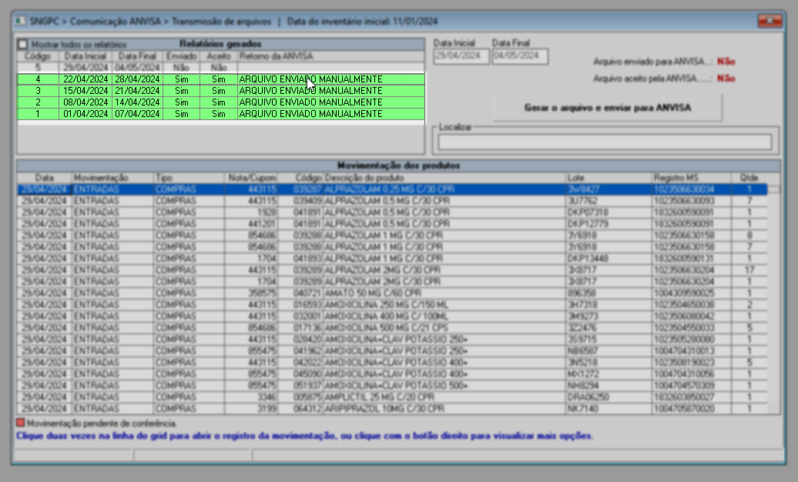Enable 'Mostrar todos os relatórios' checkbox

click(23, 45)
